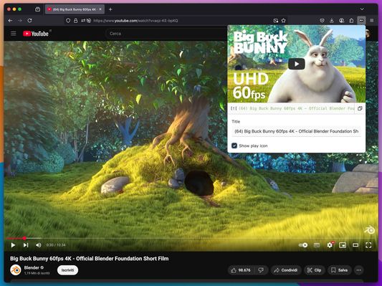Image resolution: width=382 pixels, height=286 pixels.
Task: Bookmark this page with the star icon
Action: tap(283, 21)
